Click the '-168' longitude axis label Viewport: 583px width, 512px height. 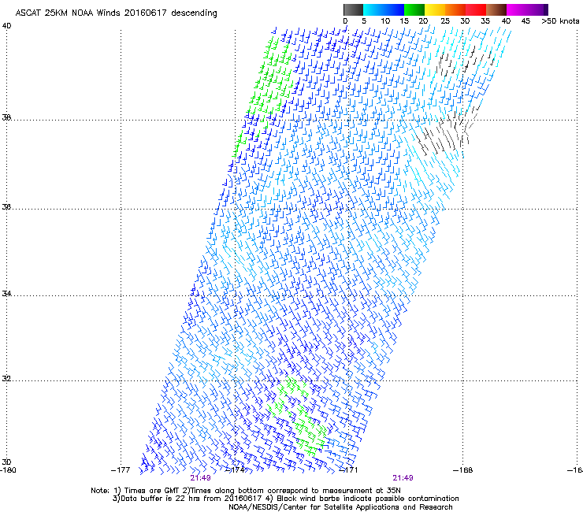[463, 470]
